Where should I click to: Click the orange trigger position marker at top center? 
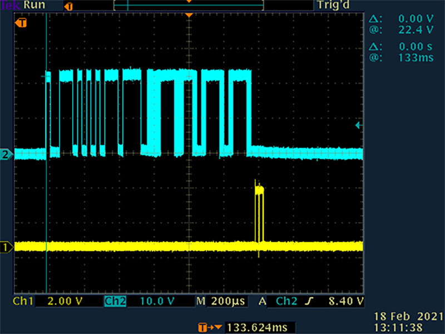click(189, 14)
